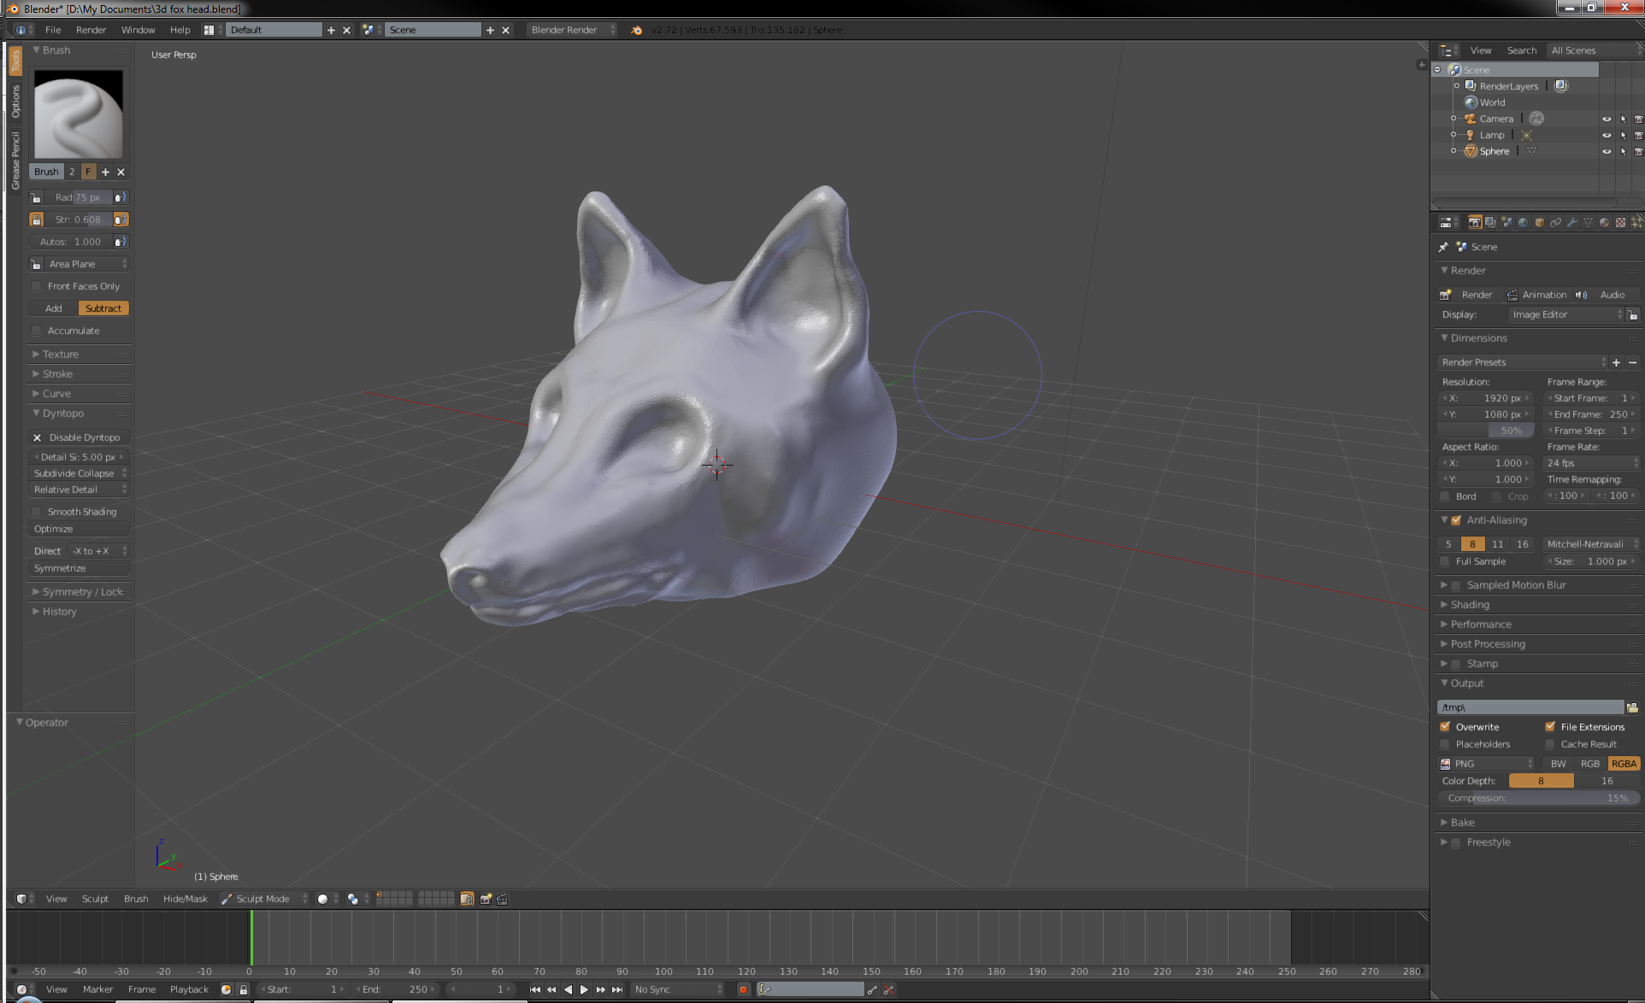Toggle Front Faces Only checkbox
1645x1003 pixels.
[x=37, y=285]
